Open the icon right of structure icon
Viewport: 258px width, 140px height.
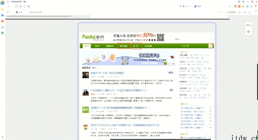pyautogui.click(x=245, y=12)
